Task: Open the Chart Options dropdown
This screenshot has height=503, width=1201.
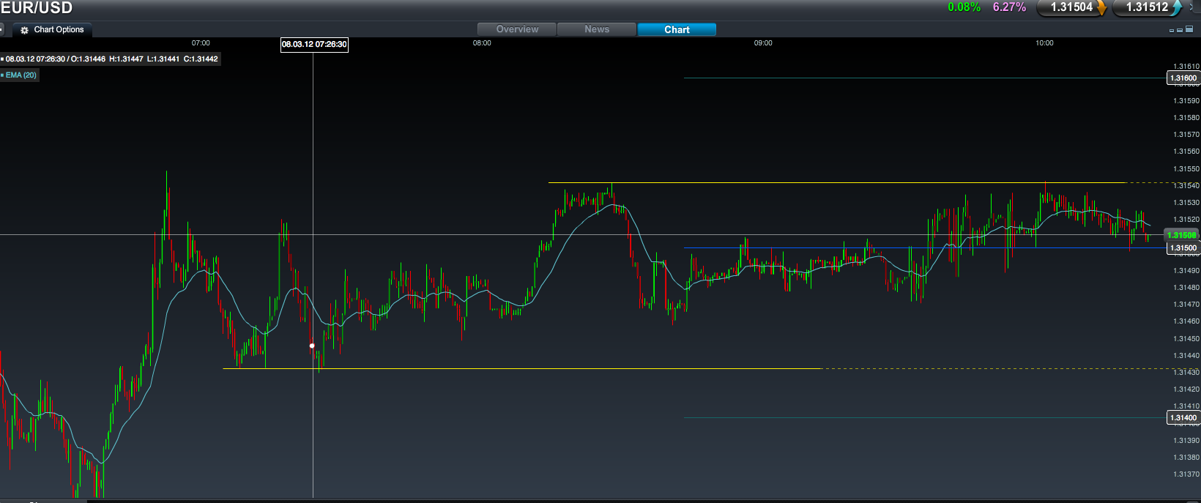Action: (59, 30)
